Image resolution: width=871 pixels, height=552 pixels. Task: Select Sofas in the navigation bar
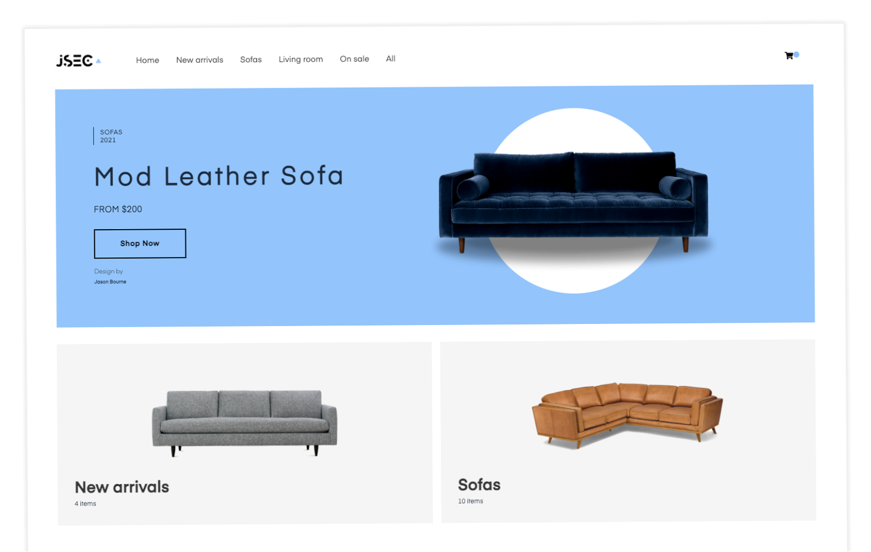click(251, 59)
